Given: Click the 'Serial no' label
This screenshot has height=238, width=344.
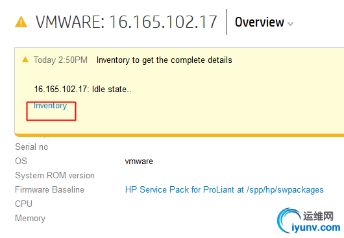Looking at the screenshot, I should (31, 147).
